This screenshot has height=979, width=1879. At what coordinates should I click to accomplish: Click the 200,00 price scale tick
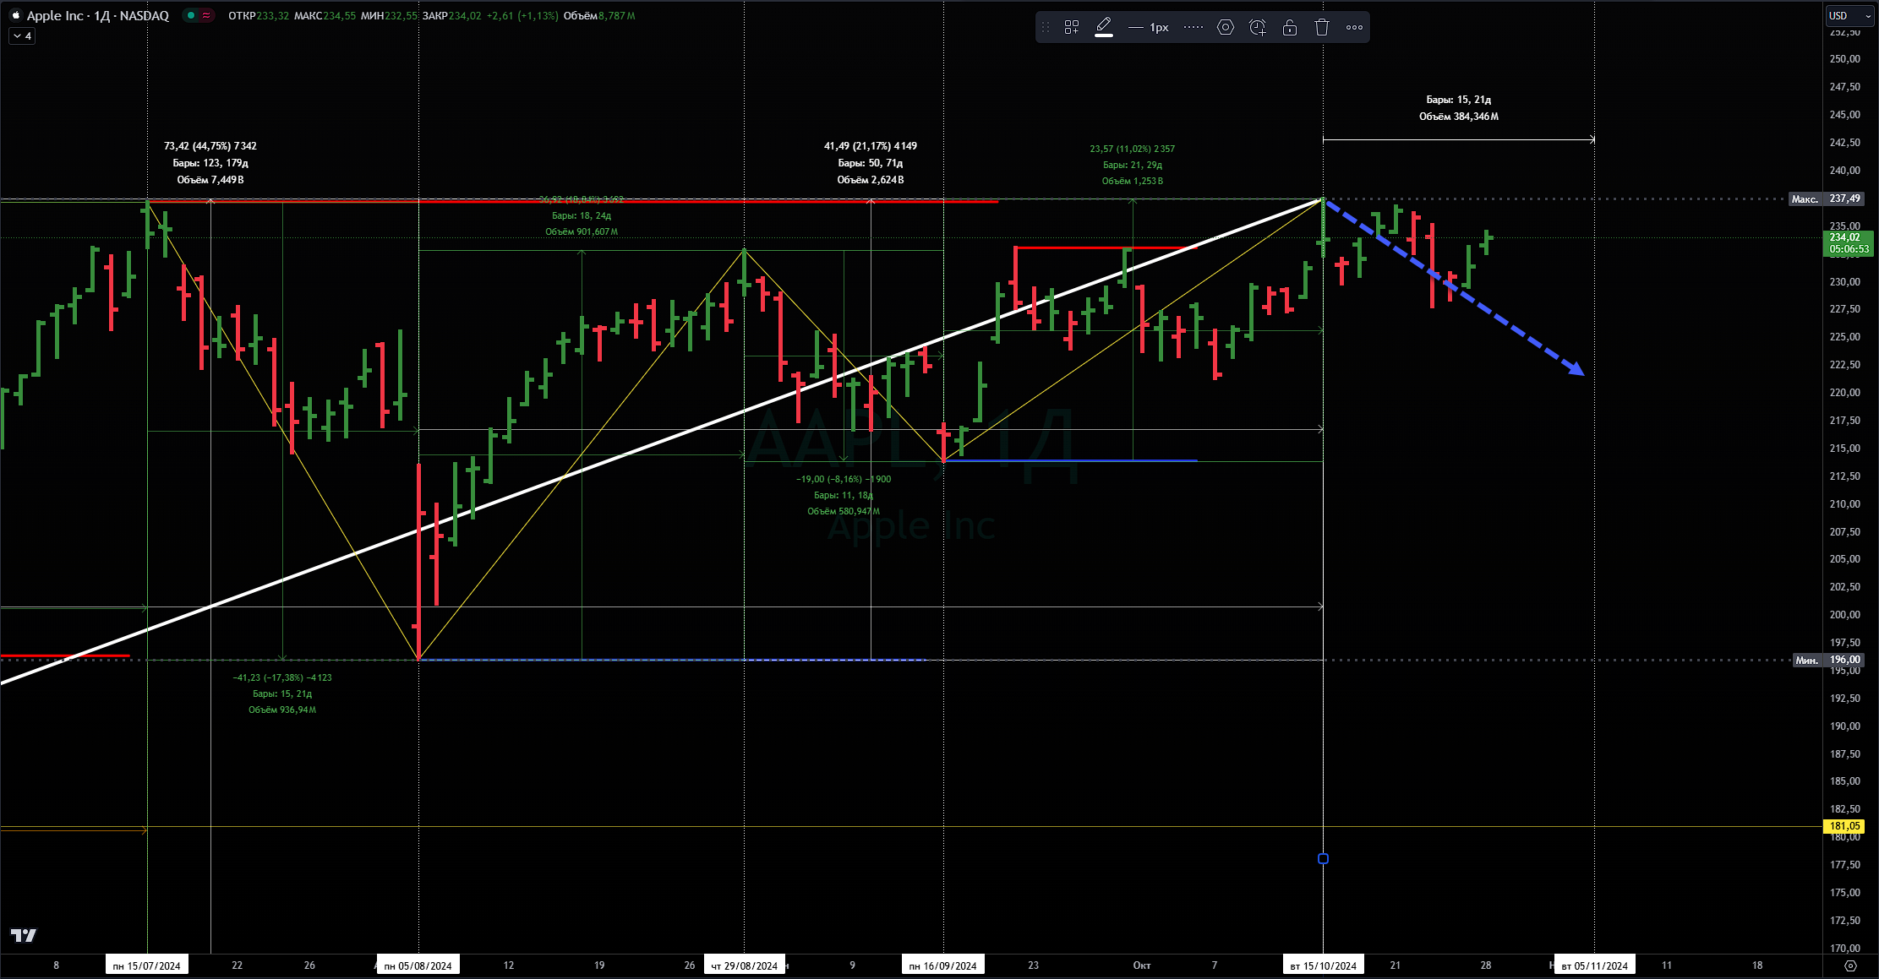[x=1844, y=615]
